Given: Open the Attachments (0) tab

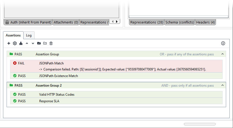Looking at the screenshot, I should (x=66, y=22).
